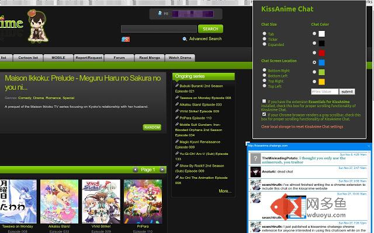The image size is (374, 233).
Task: Open the Report/Request tab
Action: [x=89, y=58]
